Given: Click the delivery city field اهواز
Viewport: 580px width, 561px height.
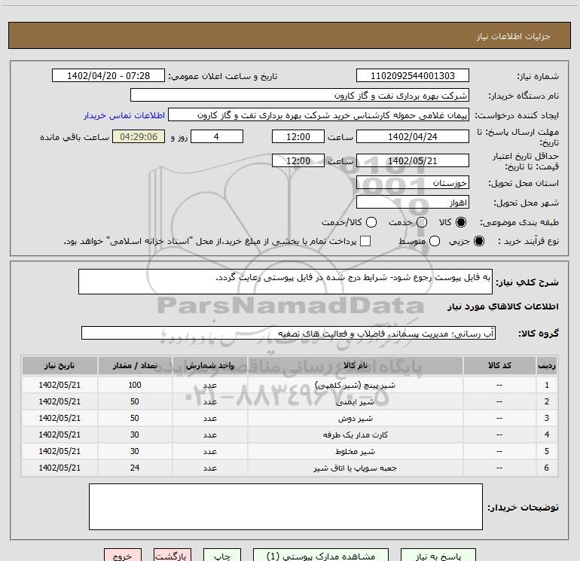Looking at the screenshot, I should tap(413, 203).
